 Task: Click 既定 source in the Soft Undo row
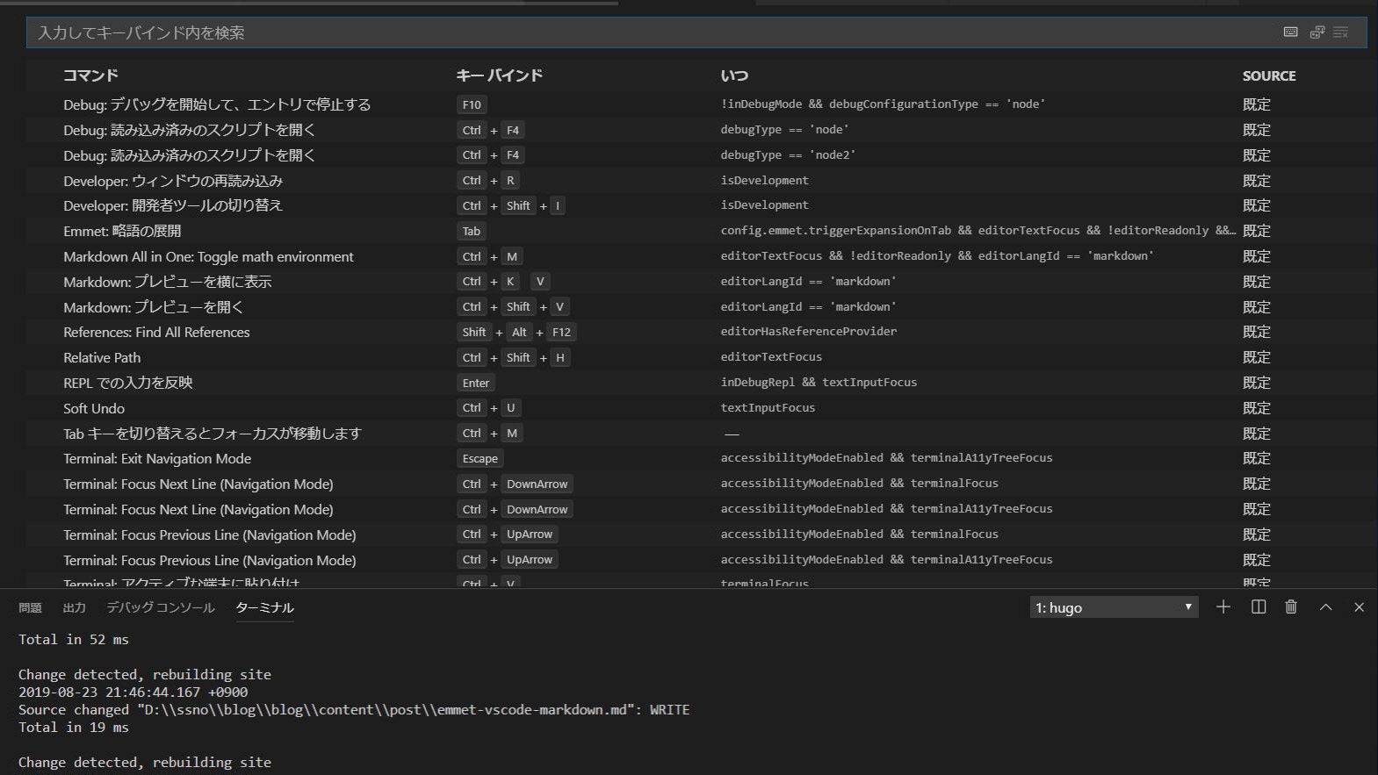pos(1257,408)
